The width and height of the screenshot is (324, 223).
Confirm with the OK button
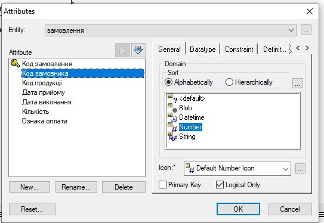click(x=238, y=209)
